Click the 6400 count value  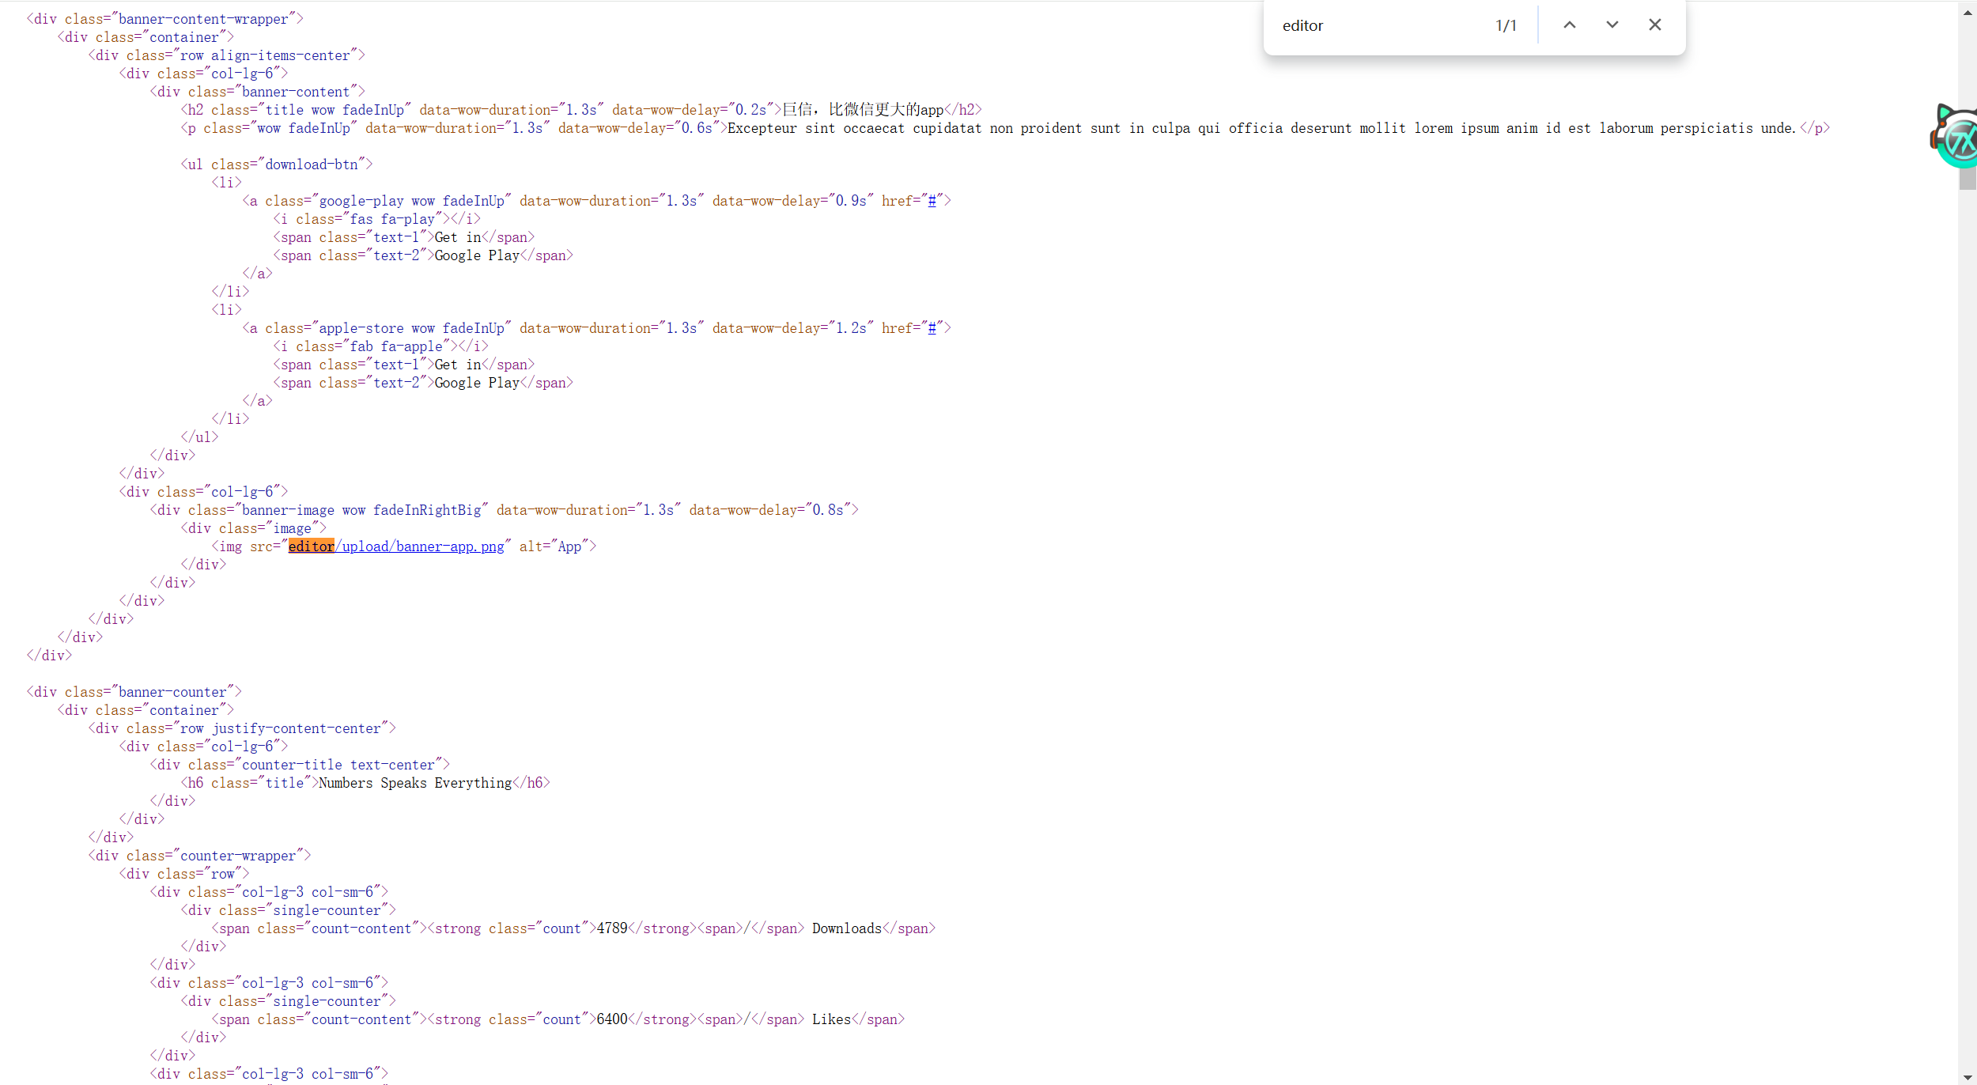pyautogui.click(x=612, y=1019)
